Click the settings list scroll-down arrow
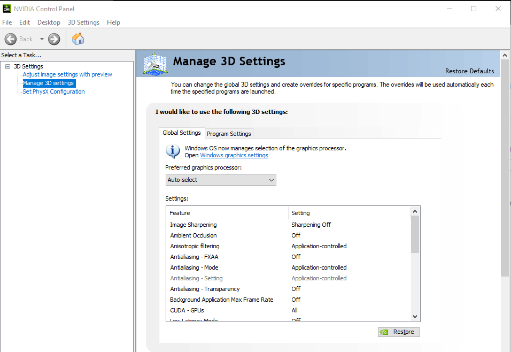The width and height of the screenshot is (511, 352). point(415,317)
